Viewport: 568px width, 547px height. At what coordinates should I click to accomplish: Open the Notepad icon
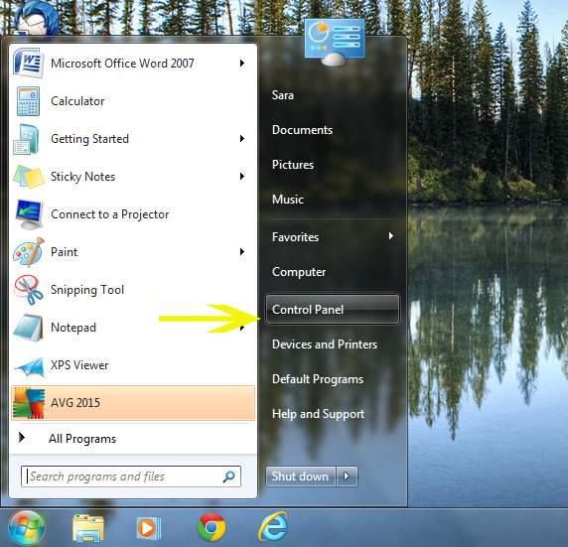tap(28, 328)
